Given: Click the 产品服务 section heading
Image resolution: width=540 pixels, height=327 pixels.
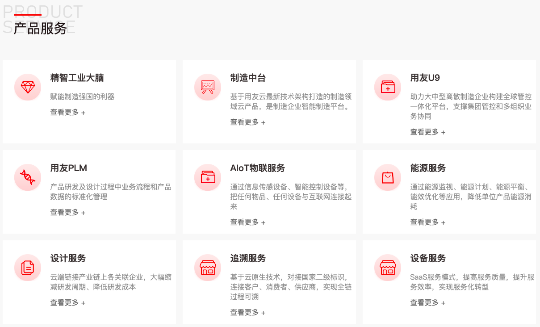Looking at the screenshot, I should point(40,28).
